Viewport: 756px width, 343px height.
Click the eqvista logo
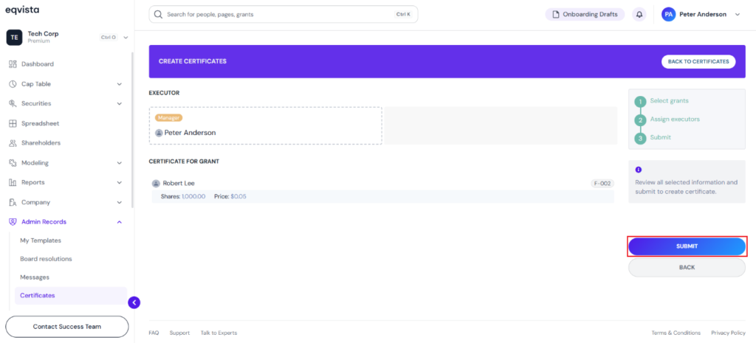click(22, 10)
